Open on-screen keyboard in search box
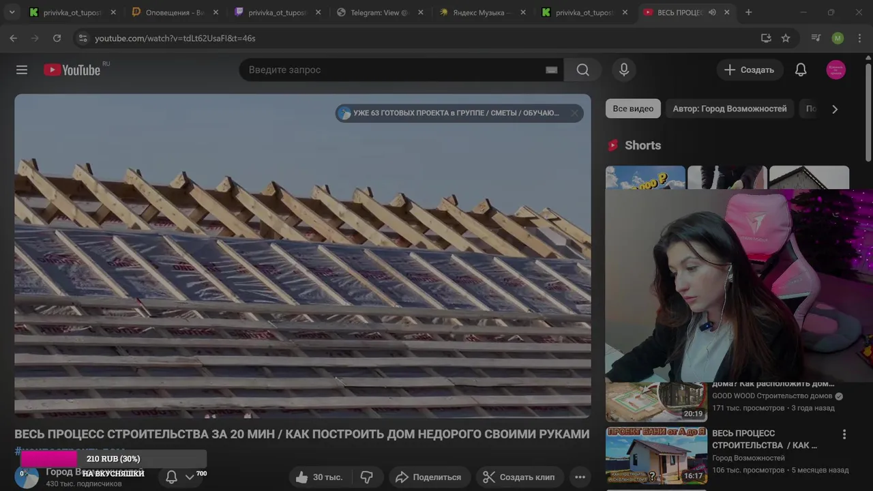This screenshot has width=873, height=491. (x=552, y=70)
